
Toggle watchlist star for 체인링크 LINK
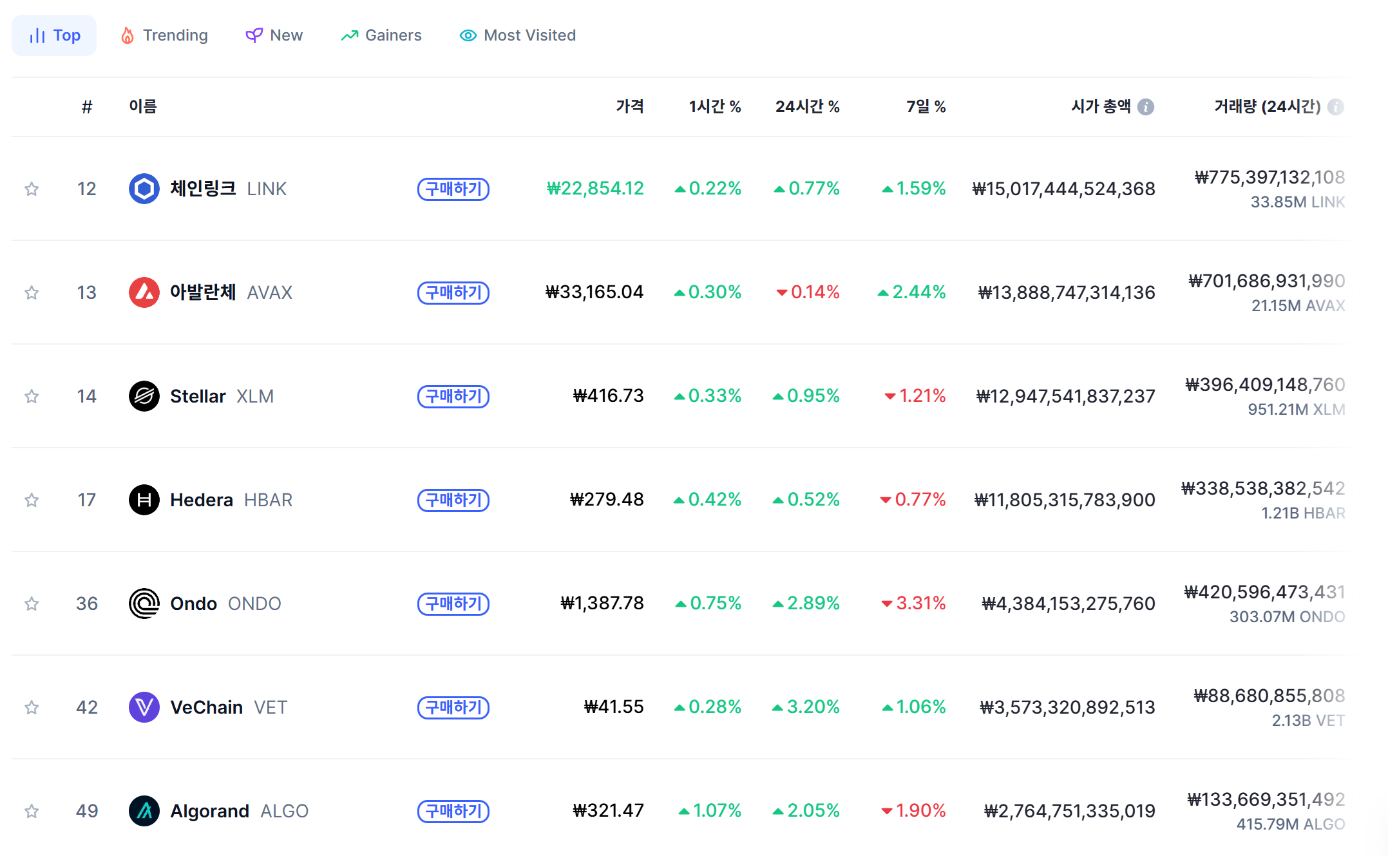coord(32,189)
